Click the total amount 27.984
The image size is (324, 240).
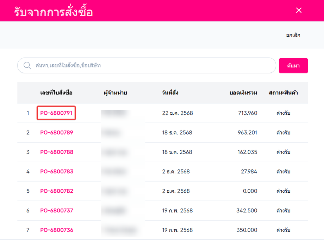coord(249,172)
